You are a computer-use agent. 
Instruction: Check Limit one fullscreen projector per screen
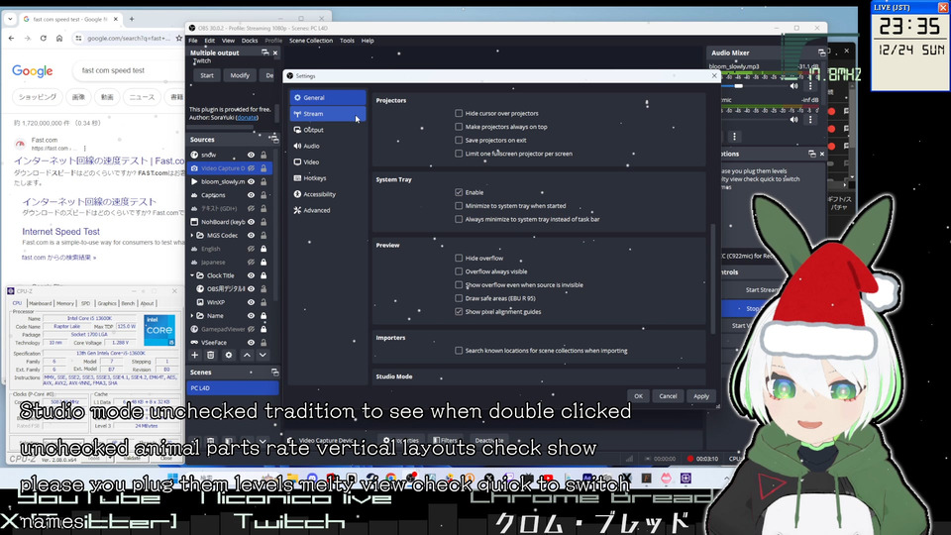459,154
